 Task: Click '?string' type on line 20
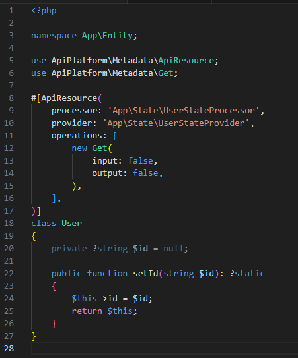coord(110,249)
